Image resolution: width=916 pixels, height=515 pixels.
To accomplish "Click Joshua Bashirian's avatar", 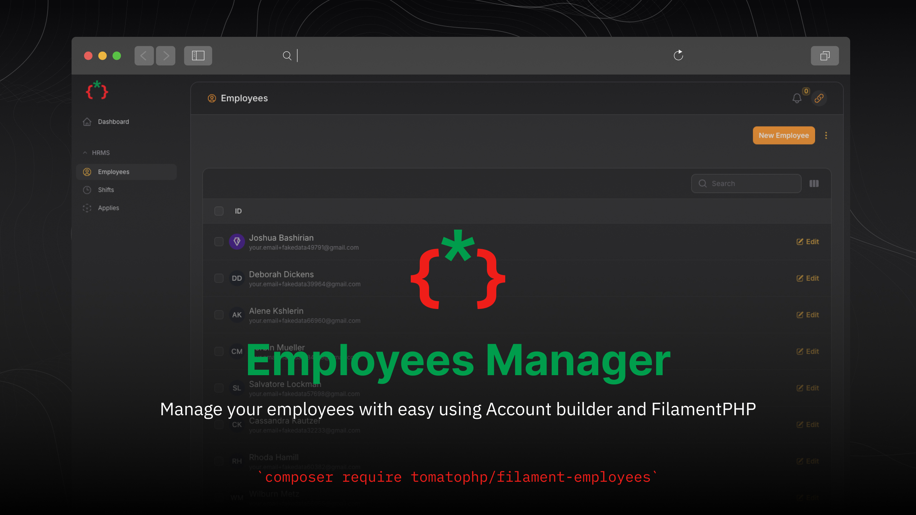I will [237, 242].
